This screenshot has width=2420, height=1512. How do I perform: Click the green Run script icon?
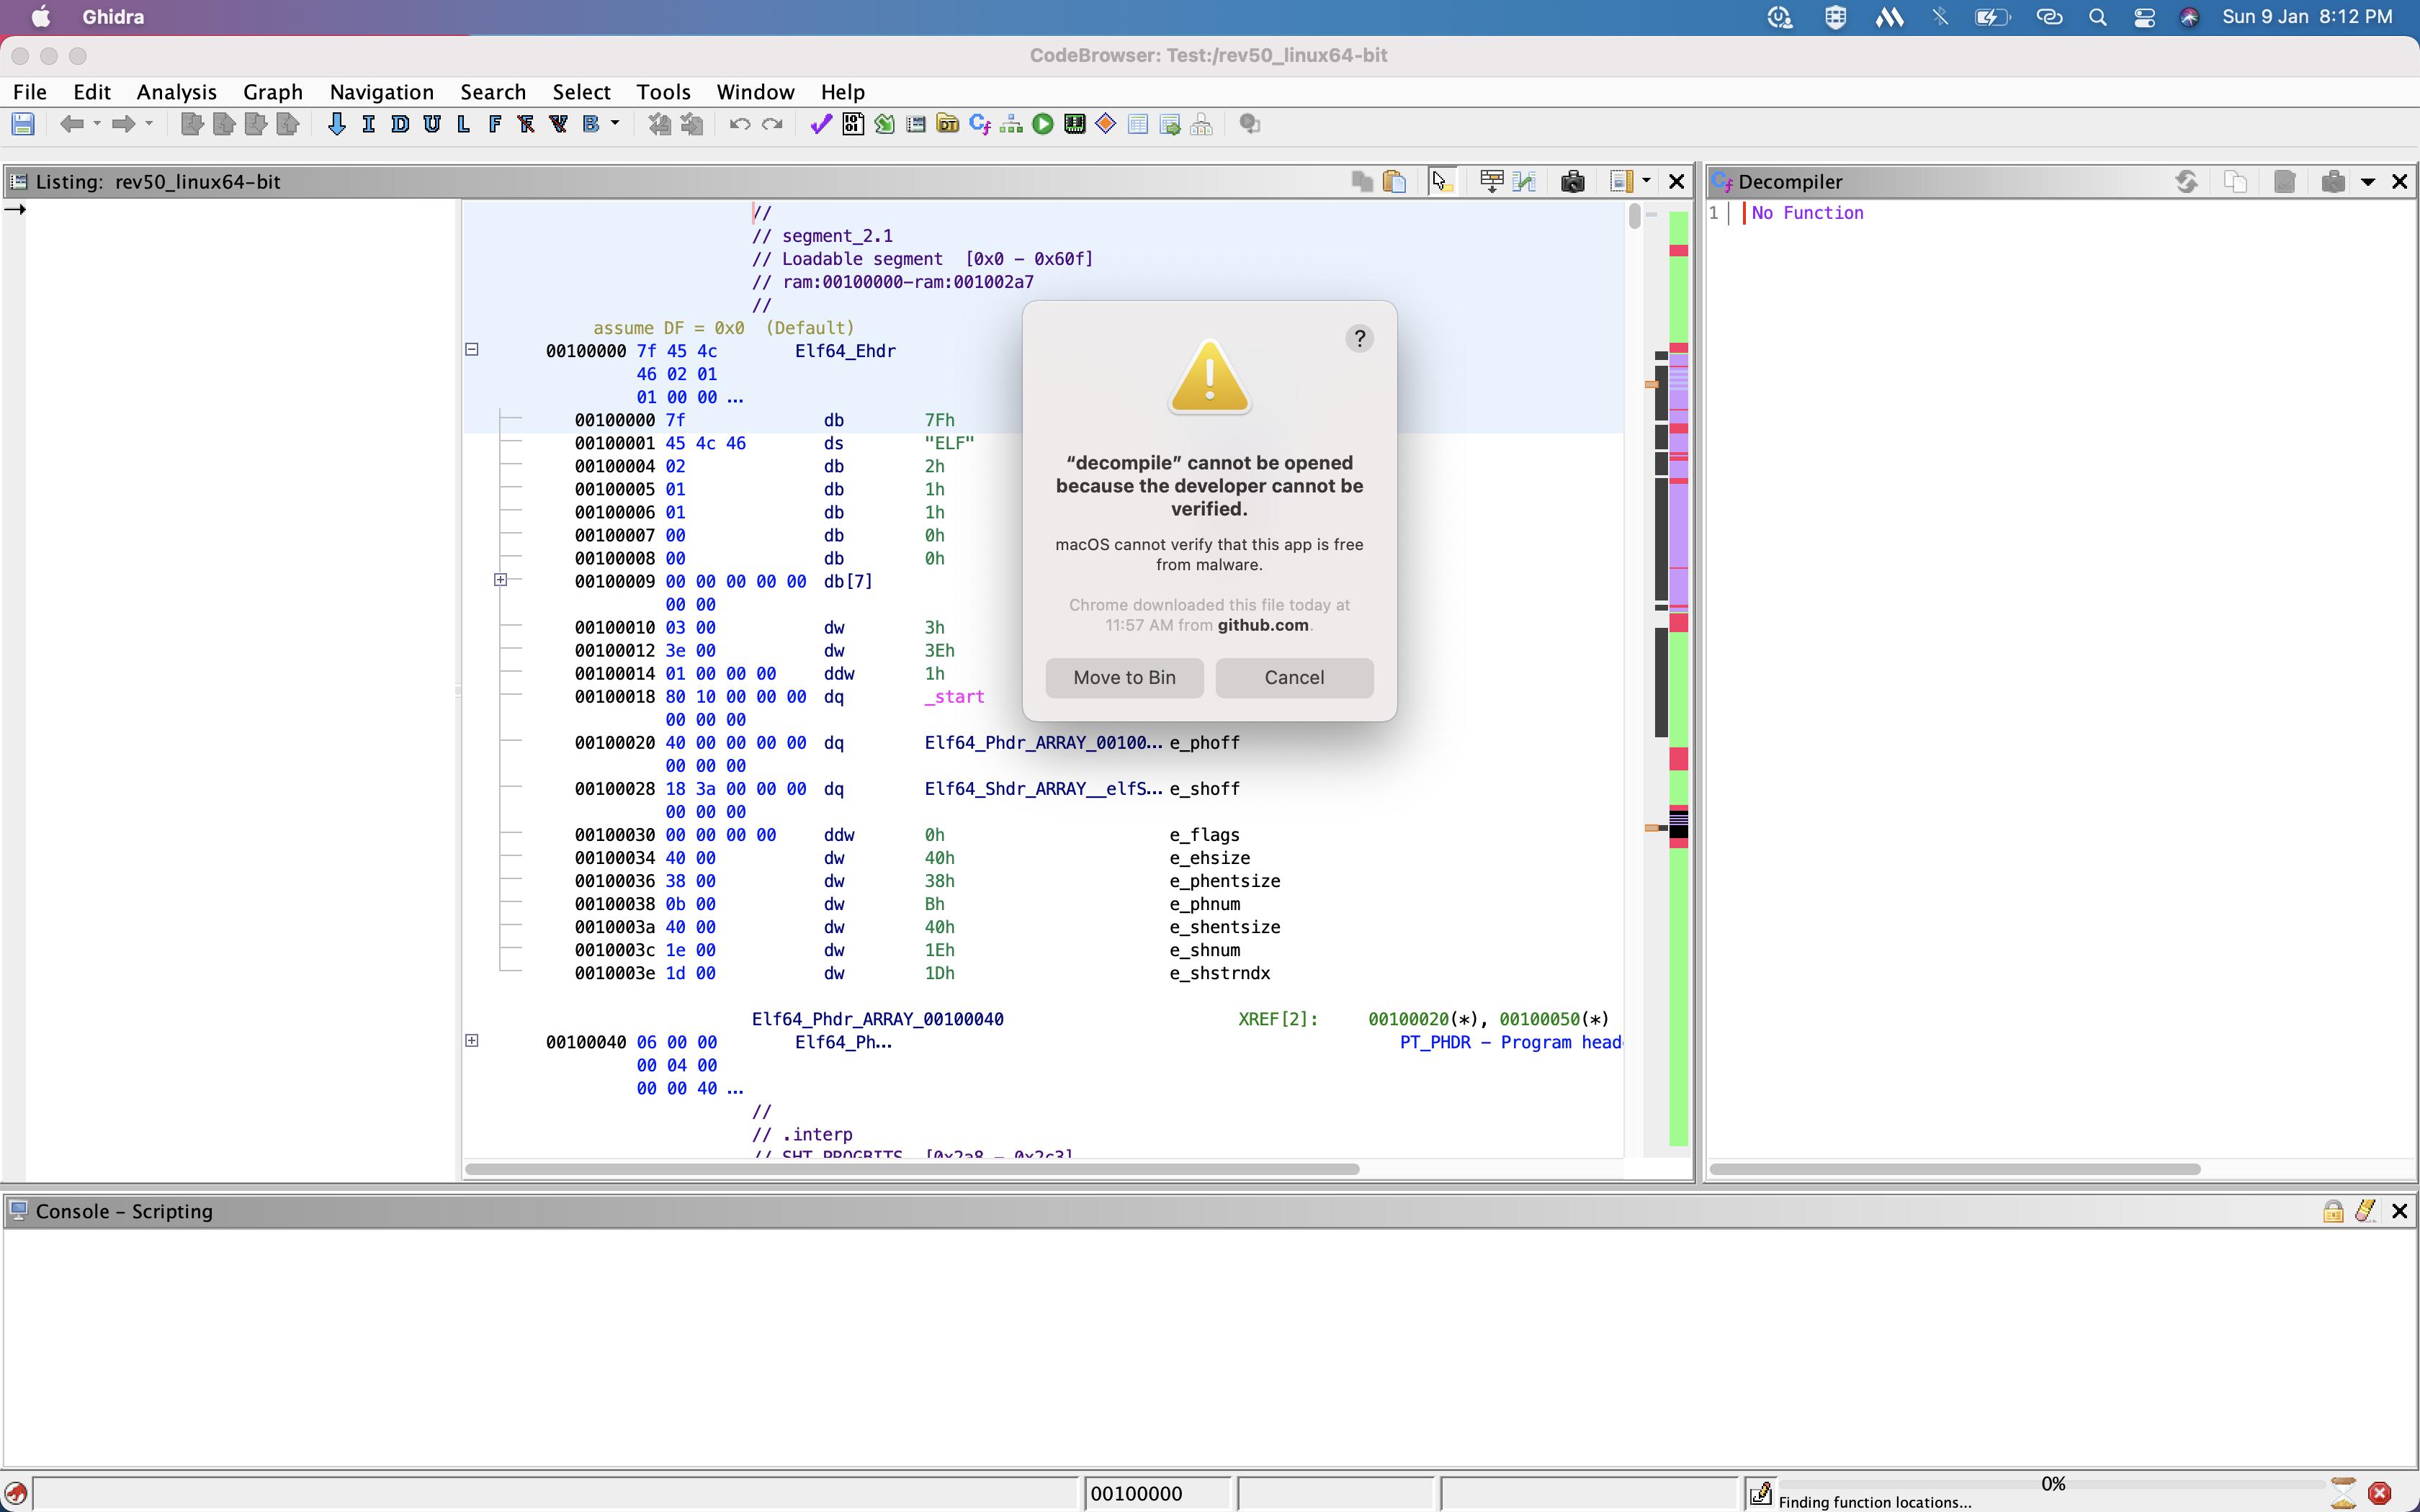pyautogui.click(x=1043, y=124)
